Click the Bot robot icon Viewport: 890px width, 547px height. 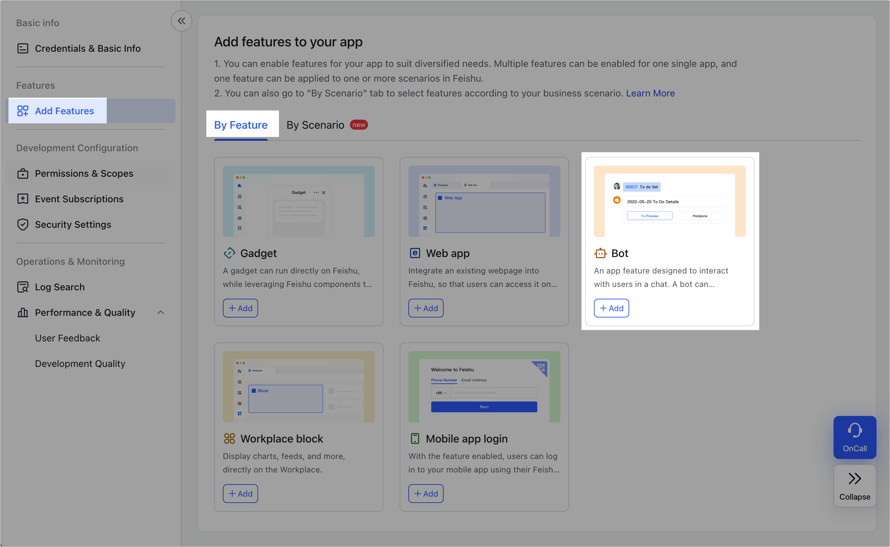(600, 253)
